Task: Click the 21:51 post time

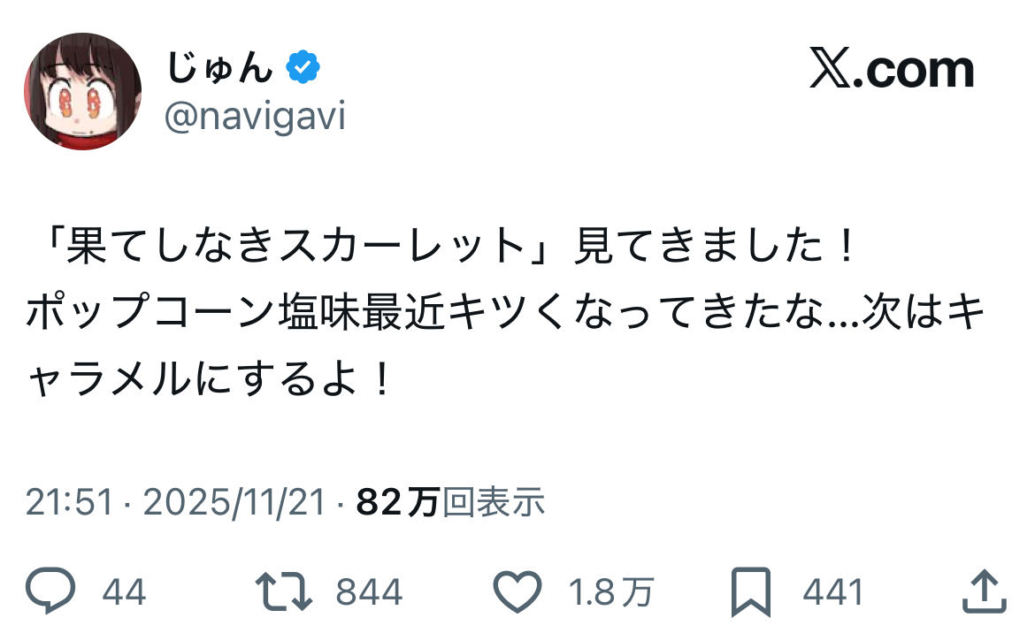Action: coord(70,503)
